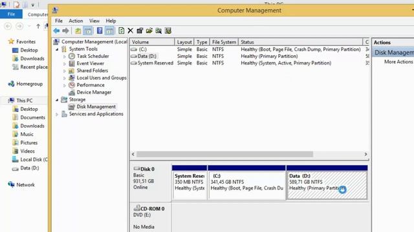414x232 pixels.
Task: Open Data (D:) drive in Explorer sidebar
Action: pos(30,168)
